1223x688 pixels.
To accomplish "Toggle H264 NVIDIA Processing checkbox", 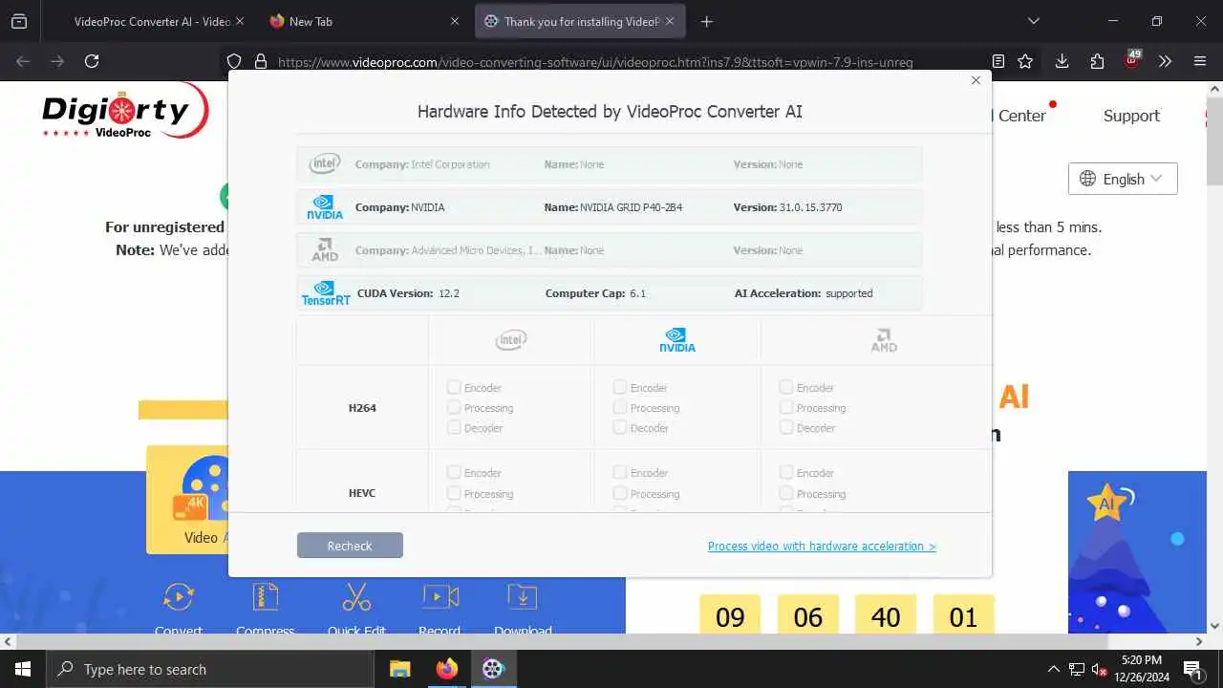I will tap(620, 407).
